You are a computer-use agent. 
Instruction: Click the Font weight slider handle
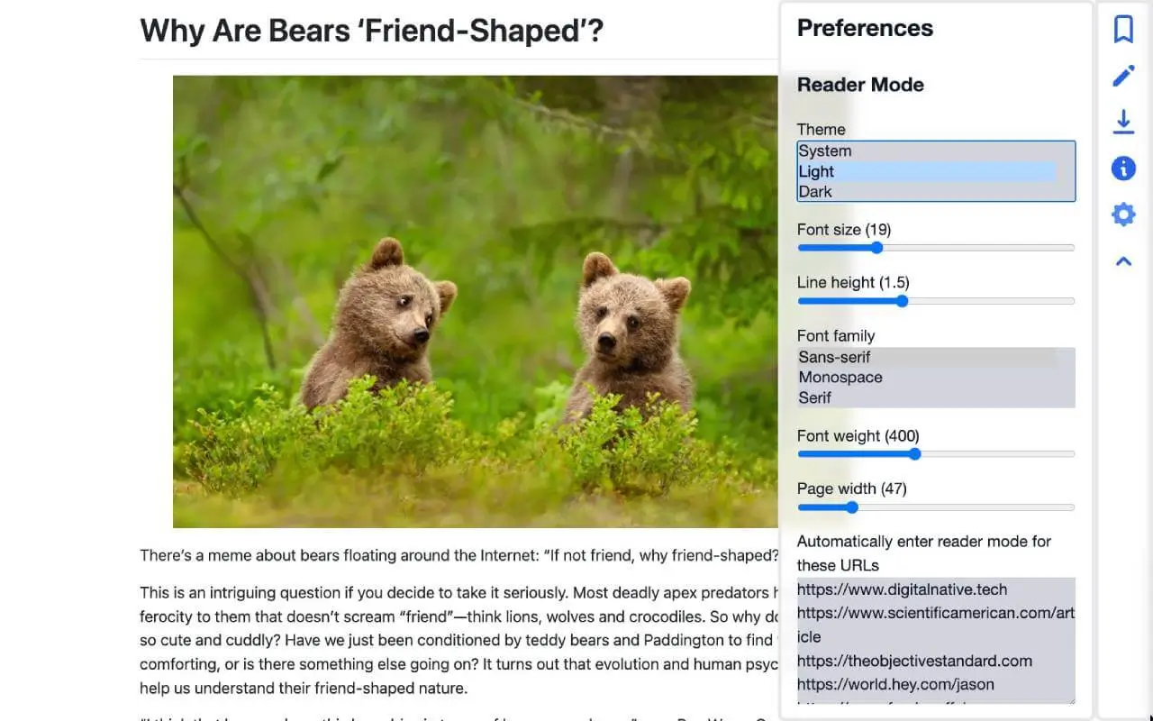point(914,454)
